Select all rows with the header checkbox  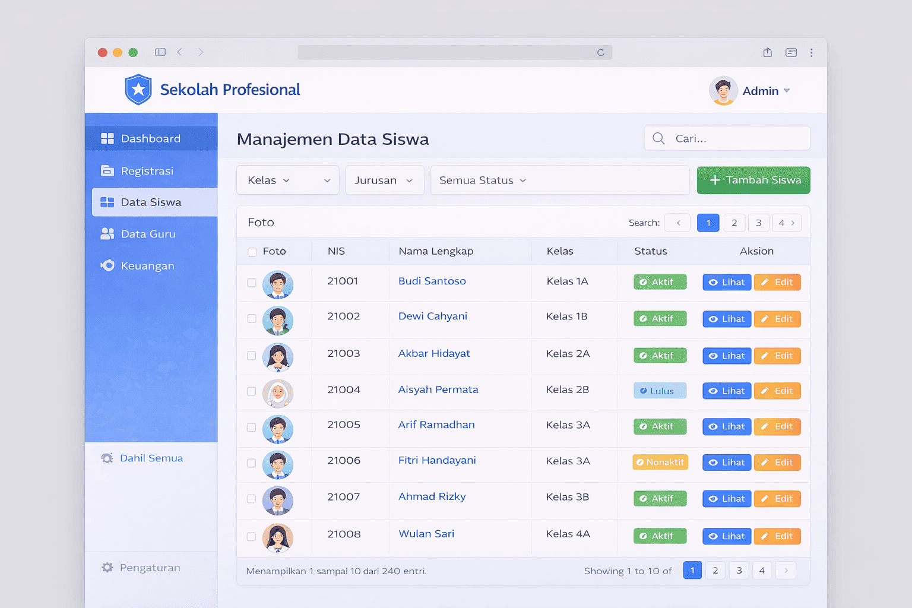pos(252,252)
